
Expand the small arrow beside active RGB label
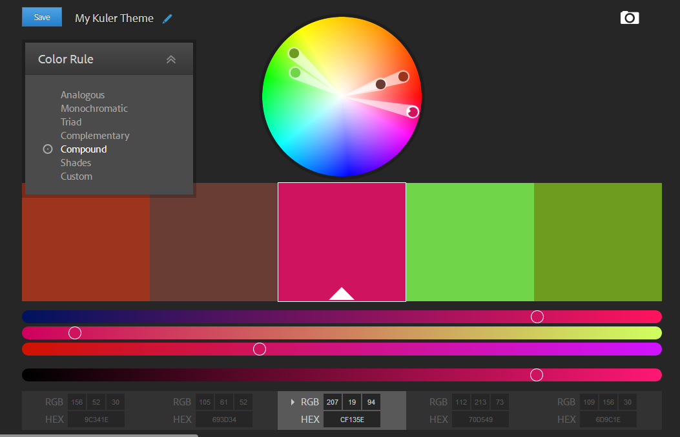click(293, 402)
